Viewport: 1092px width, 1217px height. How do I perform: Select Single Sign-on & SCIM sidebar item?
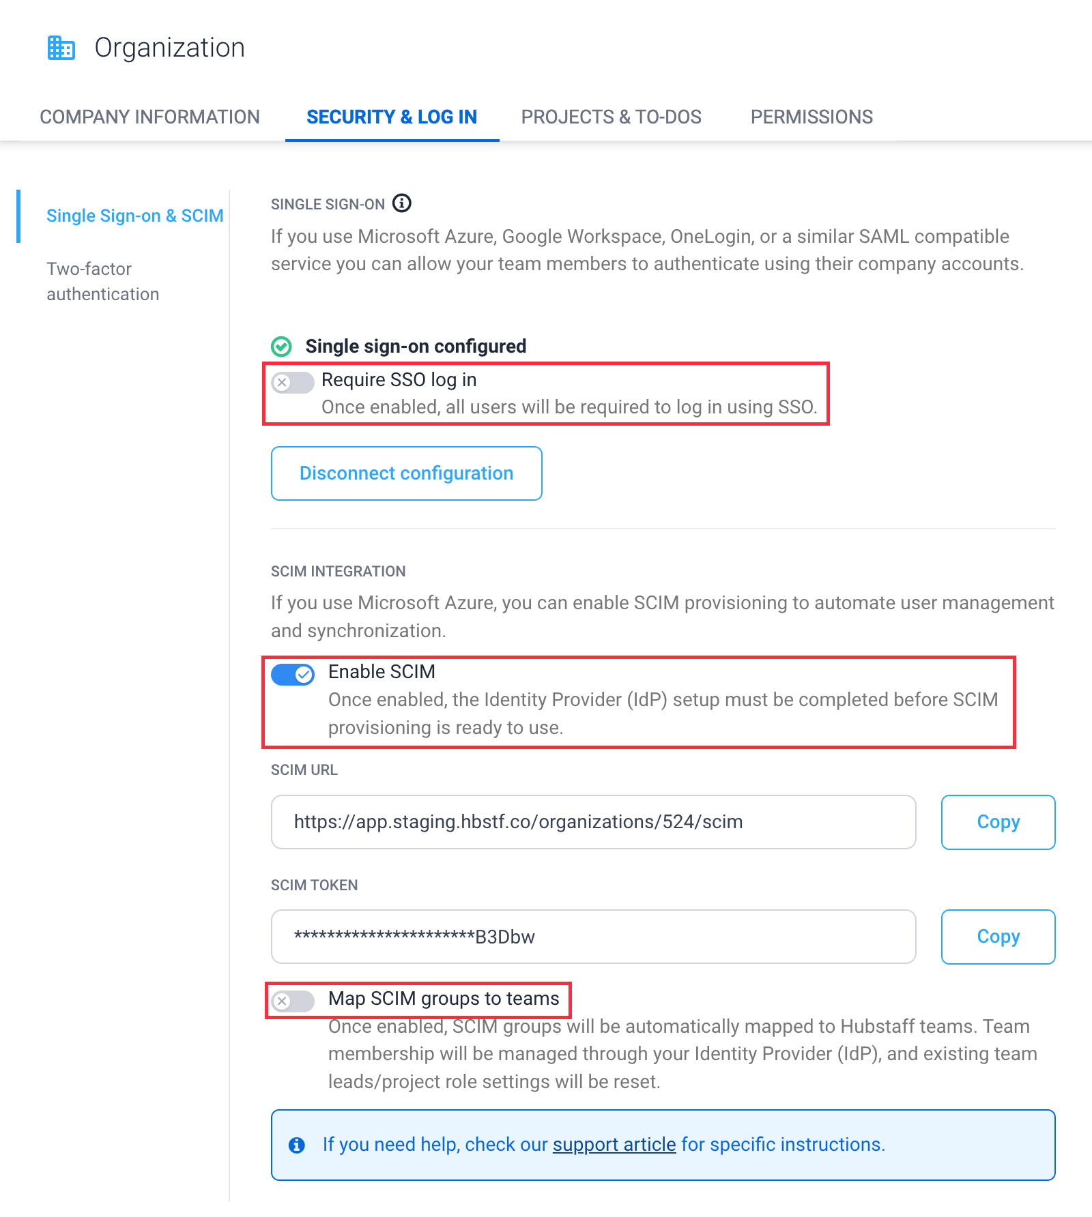pyautogui.click(x=134, y=216)
